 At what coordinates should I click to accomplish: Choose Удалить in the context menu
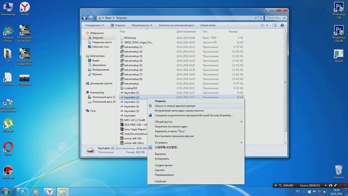click(159, 170)
